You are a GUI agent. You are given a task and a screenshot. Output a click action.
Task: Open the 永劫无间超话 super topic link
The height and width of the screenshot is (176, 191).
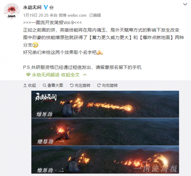pyautogui.click(x=46, y=75)
